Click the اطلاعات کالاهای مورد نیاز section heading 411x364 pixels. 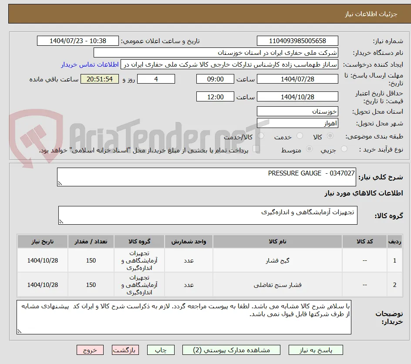(x=364, y=193)
